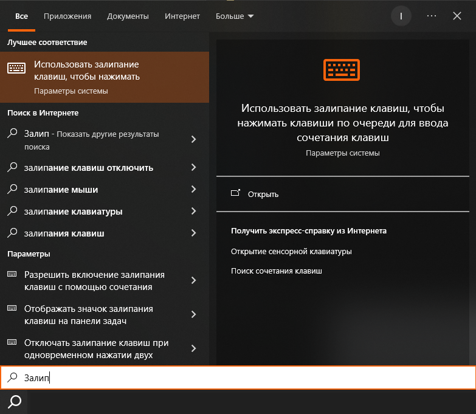Click the keyboard icon in best match result
Screen dimensions: 476x414
pyautogui.click(x=16, y=68)
